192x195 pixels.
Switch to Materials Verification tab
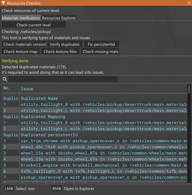[x=21, y=18]
